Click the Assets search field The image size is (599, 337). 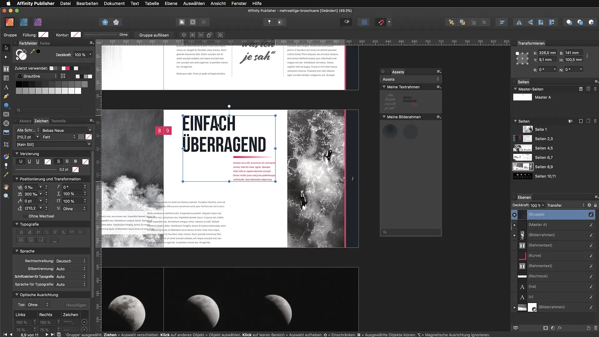(411, 232)
